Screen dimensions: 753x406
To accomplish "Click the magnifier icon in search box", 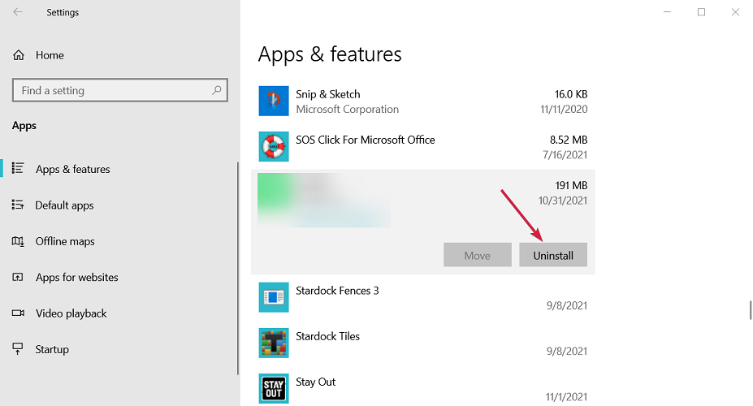I will click(217, 90).
